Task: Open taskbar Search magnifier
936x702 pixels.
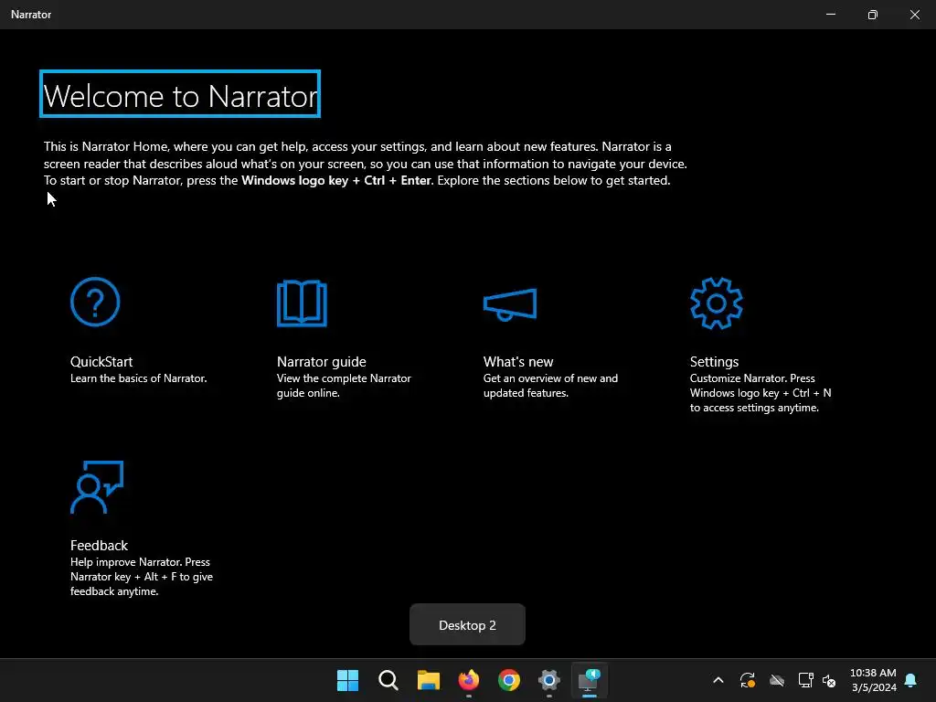Action: point(388,680)
